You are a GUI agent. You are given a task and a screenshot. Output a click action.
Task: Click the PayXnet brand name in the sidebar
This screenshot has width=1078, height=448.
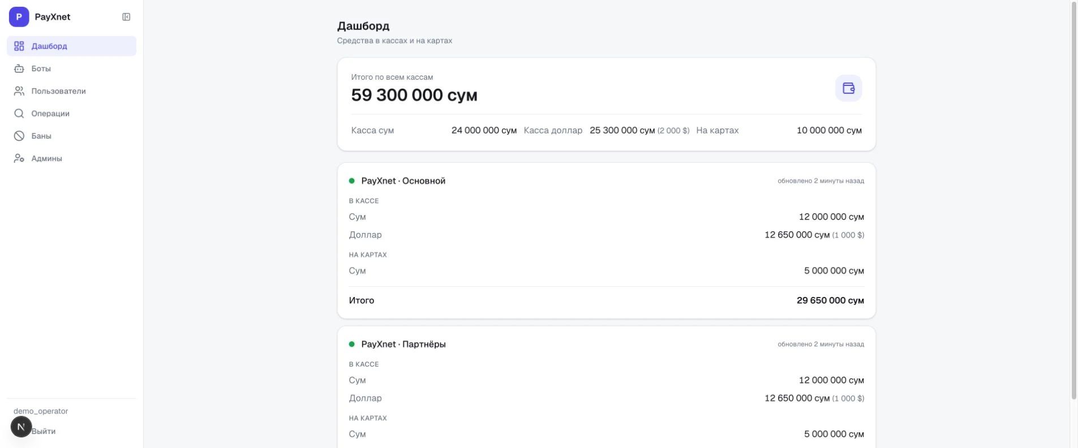(53, 17)
